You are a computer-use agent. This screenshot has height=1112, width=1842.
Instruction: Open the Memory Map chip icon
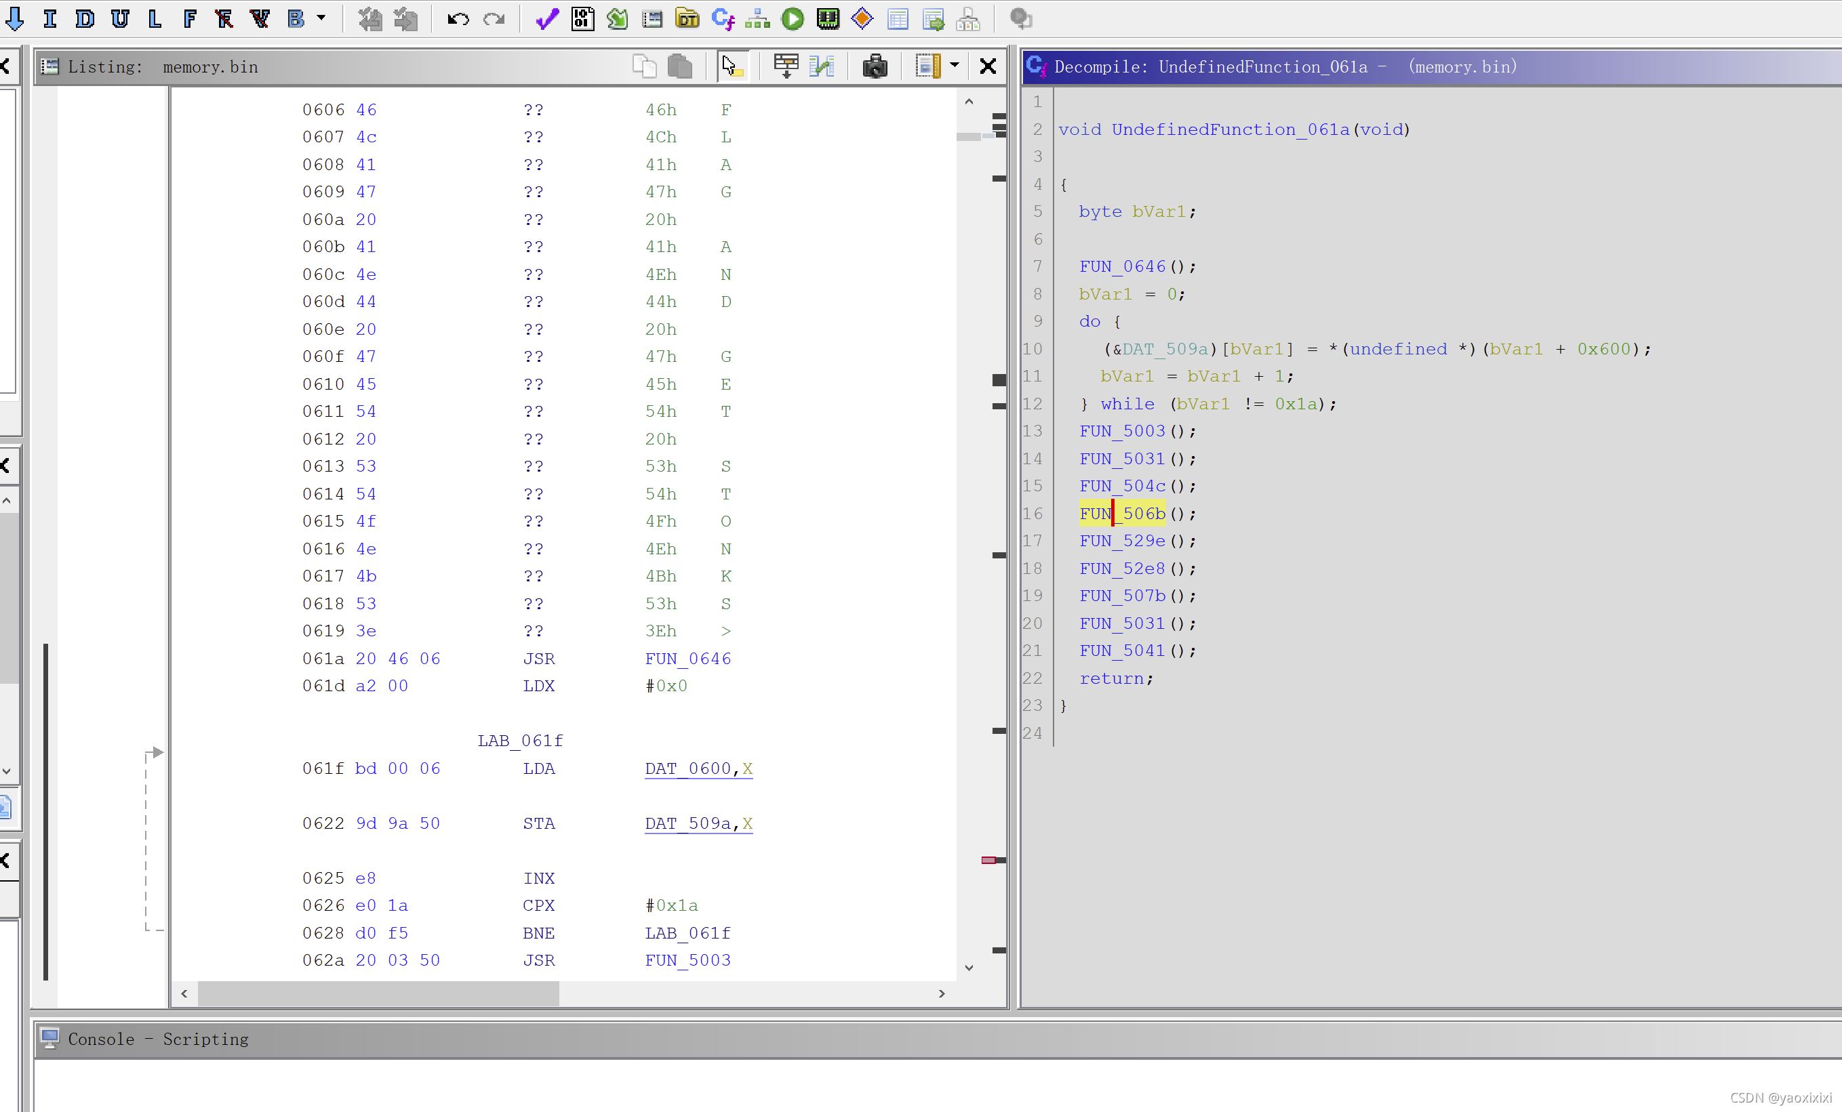[828, 20]
